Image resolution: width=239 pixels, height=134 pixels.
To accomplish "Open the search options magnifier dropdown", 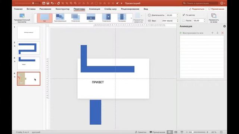I will click(184, 3).
